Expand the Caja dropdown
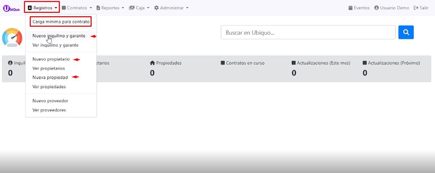The width and height of the screenshot is (435, 173). [139, 8]
